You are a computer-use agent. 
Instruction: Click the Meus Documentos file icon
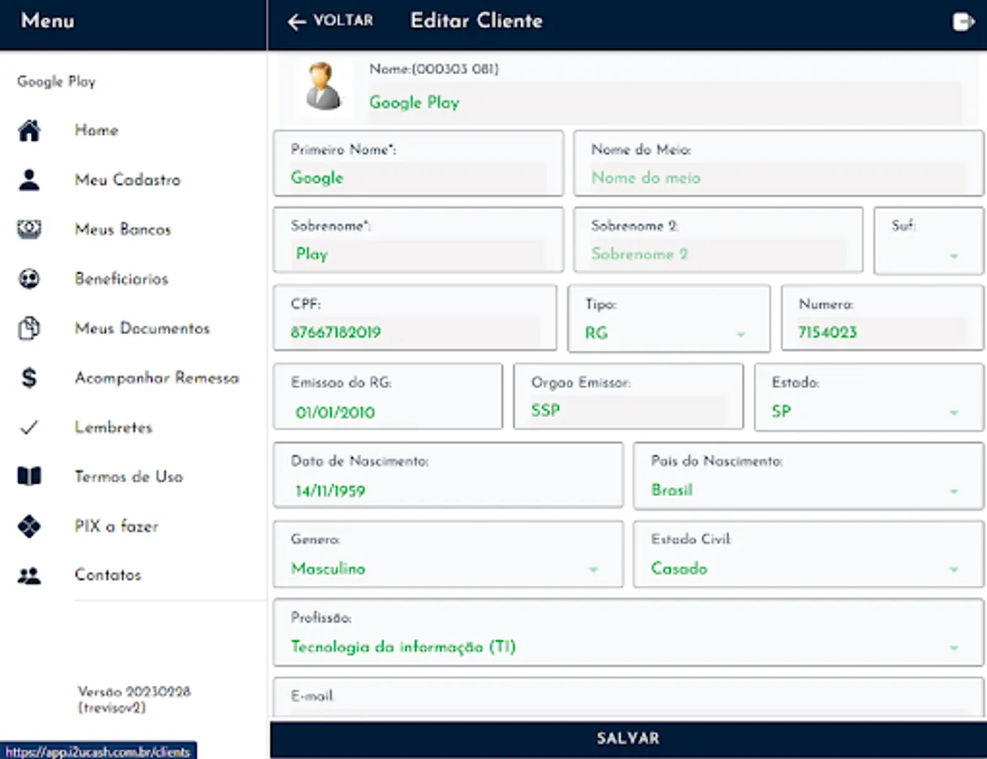(29, 328)
